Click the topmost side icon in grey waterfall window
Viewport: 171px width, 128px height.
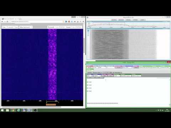[88, 31]
